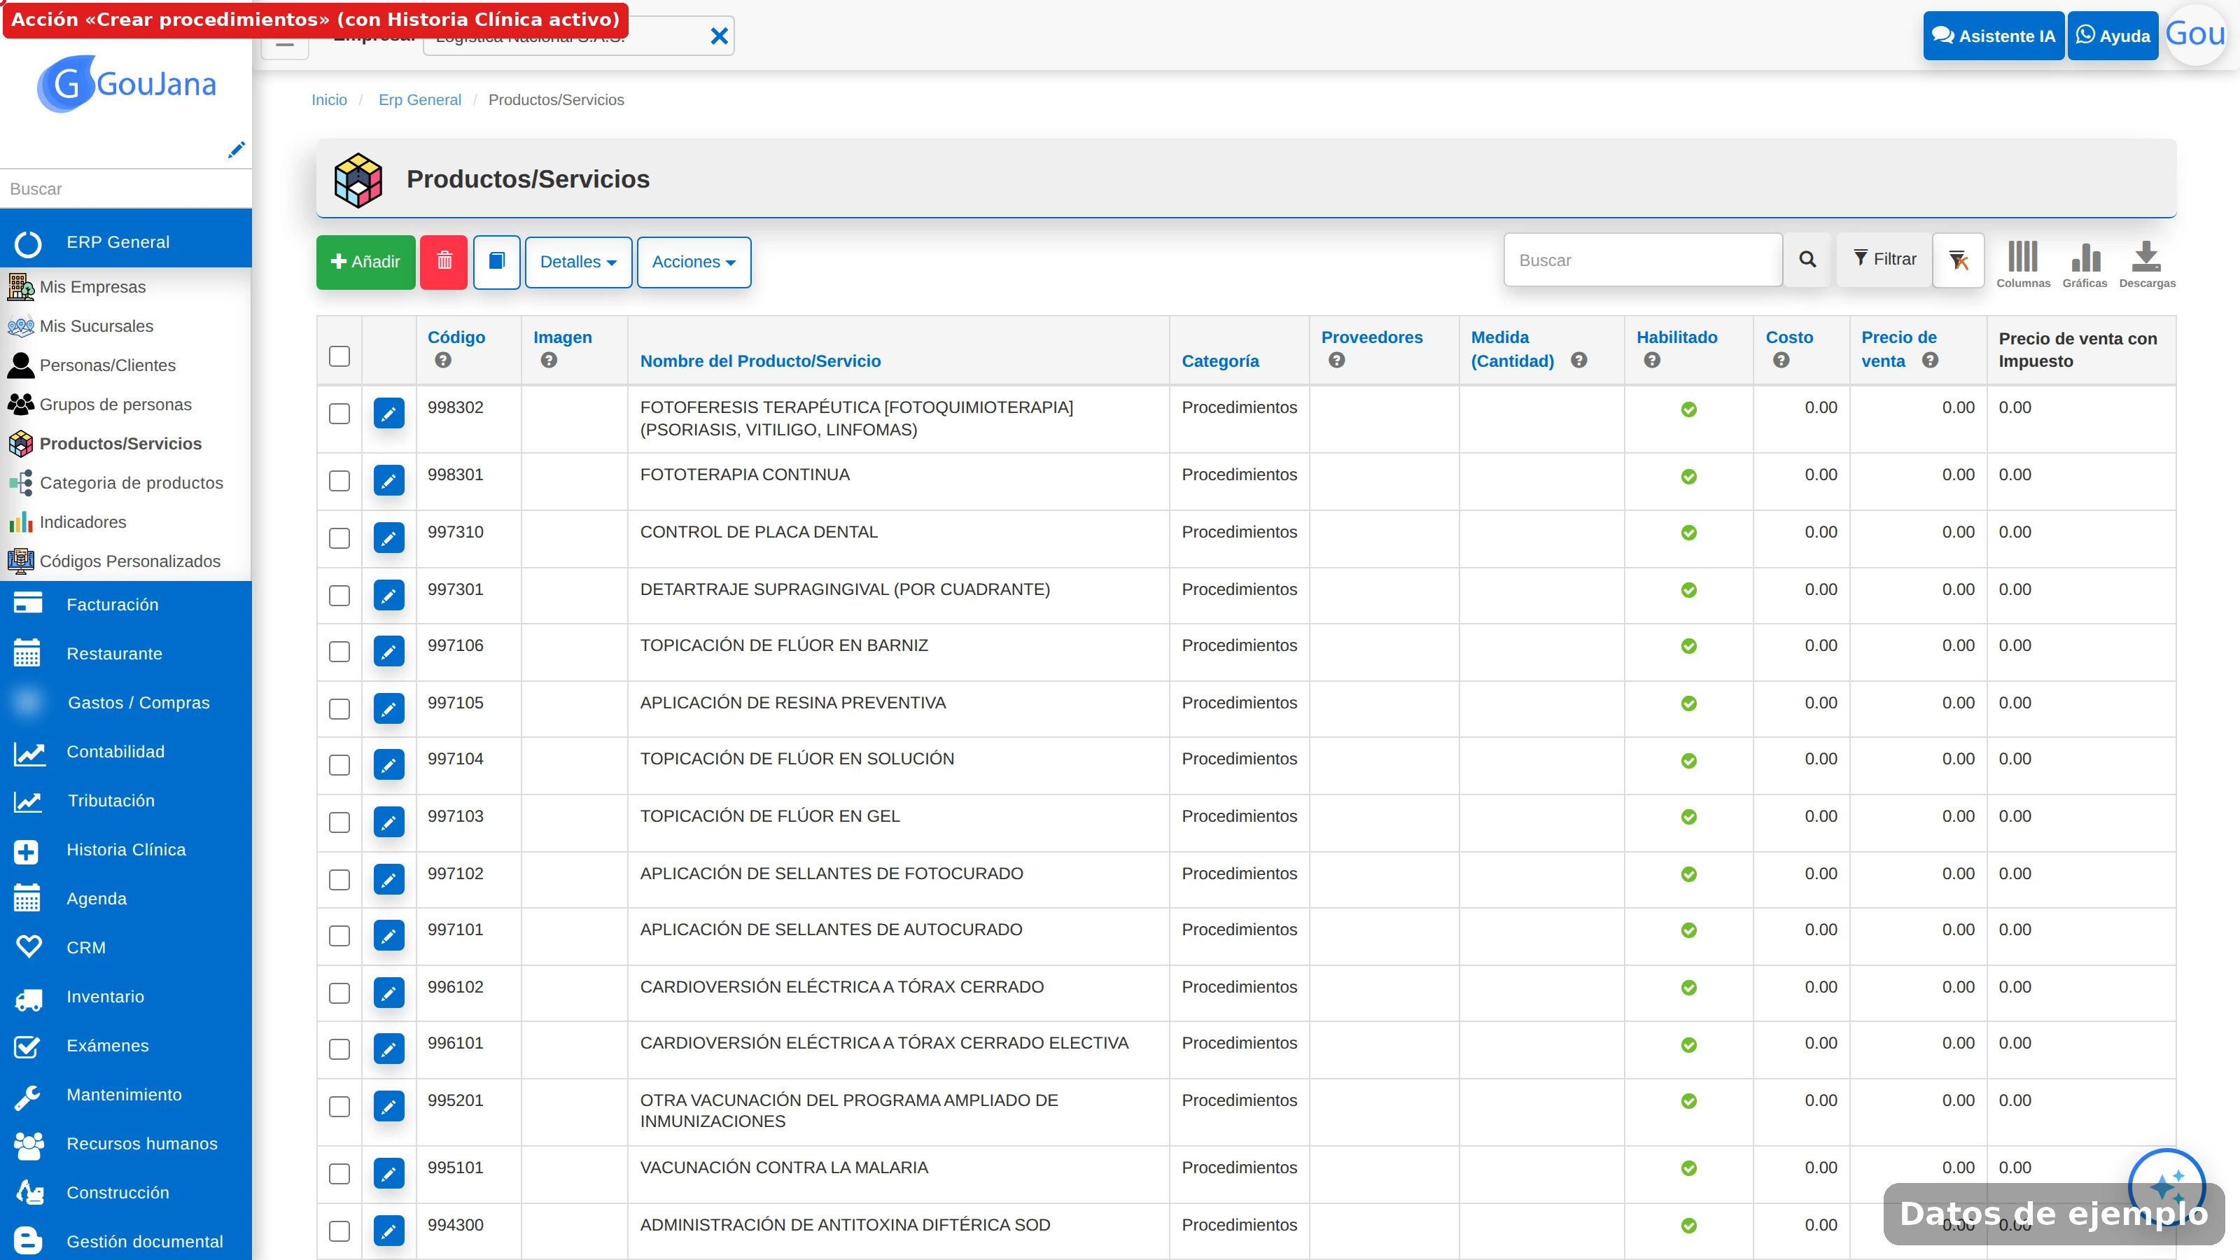Click the GouJana logo

pos(126,84)
